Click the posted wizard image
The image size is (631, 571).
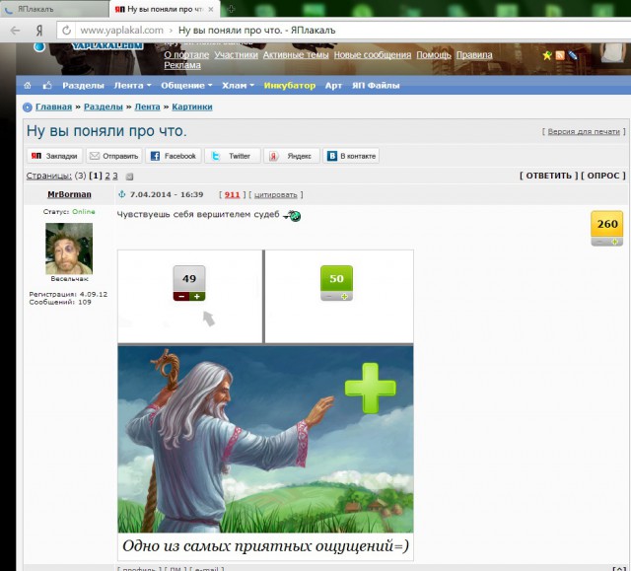[x=265, y=404]
